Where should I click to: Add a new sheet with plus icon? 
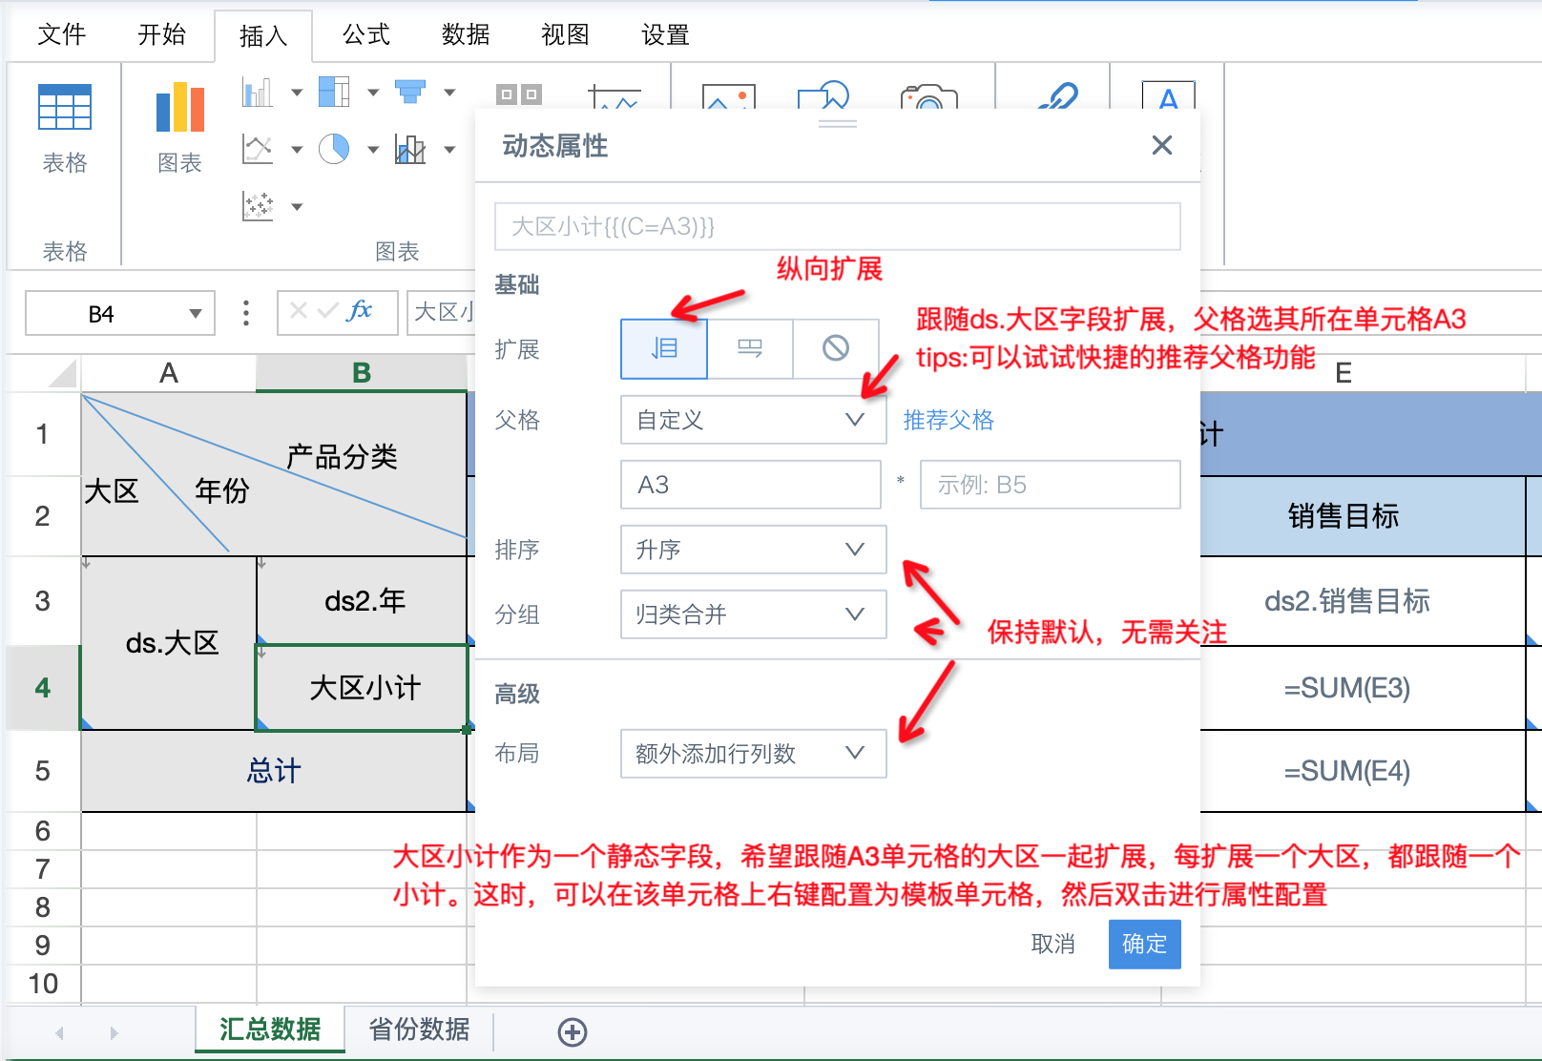573,1031
